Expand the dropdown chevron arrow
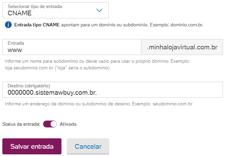 point(99,10)
